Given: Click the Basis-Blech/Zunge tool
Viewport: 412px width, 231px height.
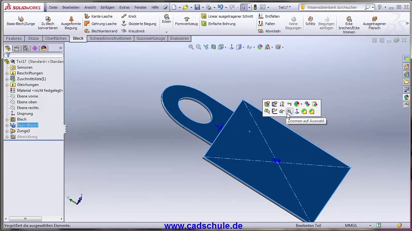Looking at the screenshot, I should click(x=21, y=21).
